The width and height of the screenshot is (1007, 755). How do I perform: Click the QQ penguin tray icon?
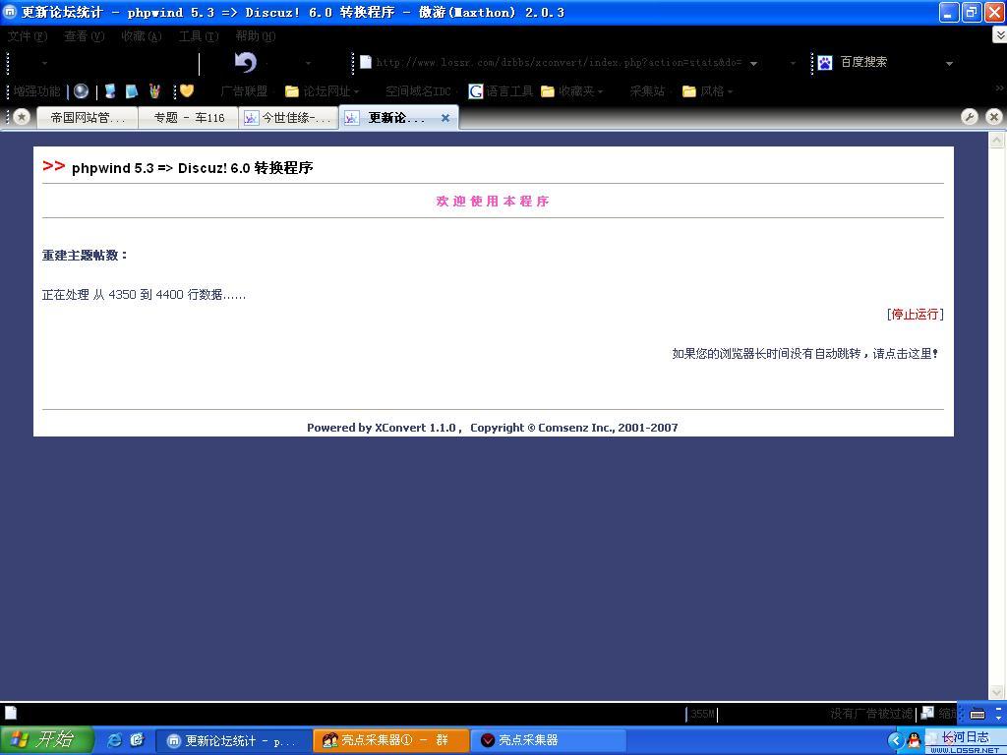pos(914,740)
